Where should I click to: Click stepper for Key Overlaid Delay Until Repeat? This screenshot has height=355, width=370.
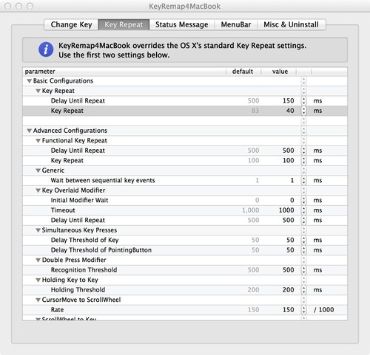[303, 220]
